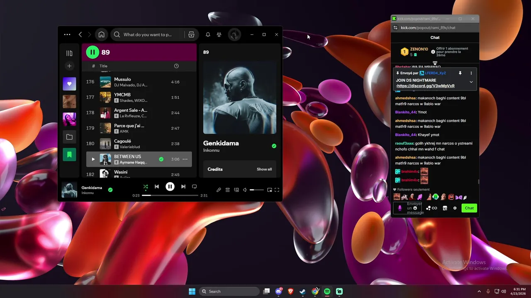The height and width of the screenshot is (298, 531).
Task: Toggle shuffle in the player bar
Action: coord(145,187)
